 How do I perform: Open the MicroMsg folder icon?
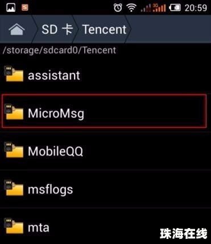tap(14, 112)
